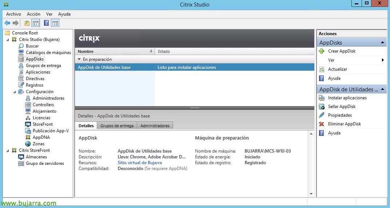Click details pane scrollbar up arrow
The height and width of the screenshot is (208, 390).
311,134
